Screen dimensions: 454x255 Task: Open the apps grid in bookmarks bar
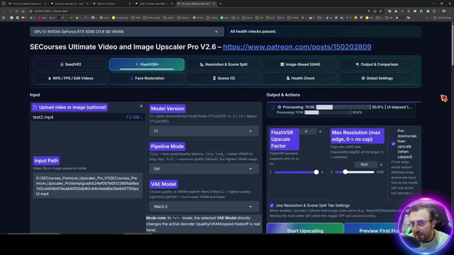click(x=3, y=18)
